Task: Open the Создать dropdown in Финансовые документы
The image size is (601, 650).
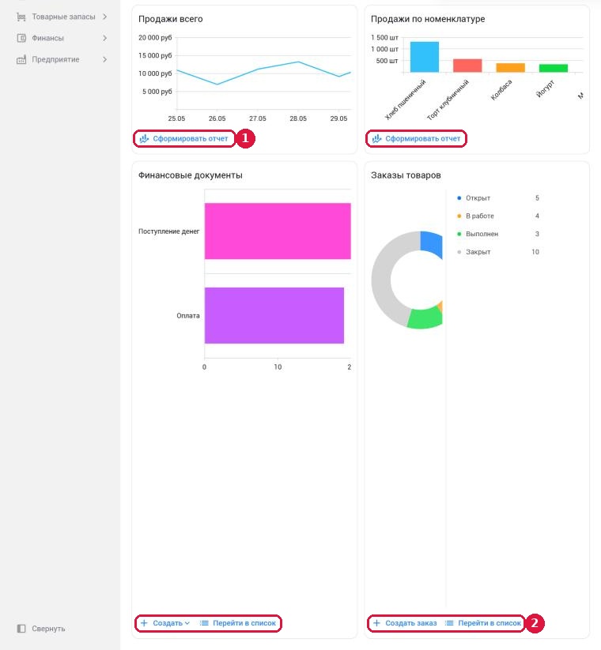Action: [x=165, y=623]
